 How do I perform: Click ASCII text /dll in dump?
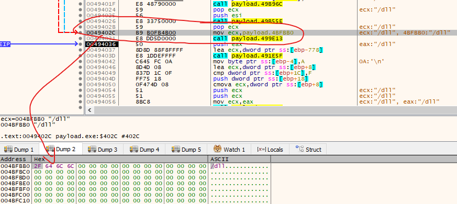(217, 166)
